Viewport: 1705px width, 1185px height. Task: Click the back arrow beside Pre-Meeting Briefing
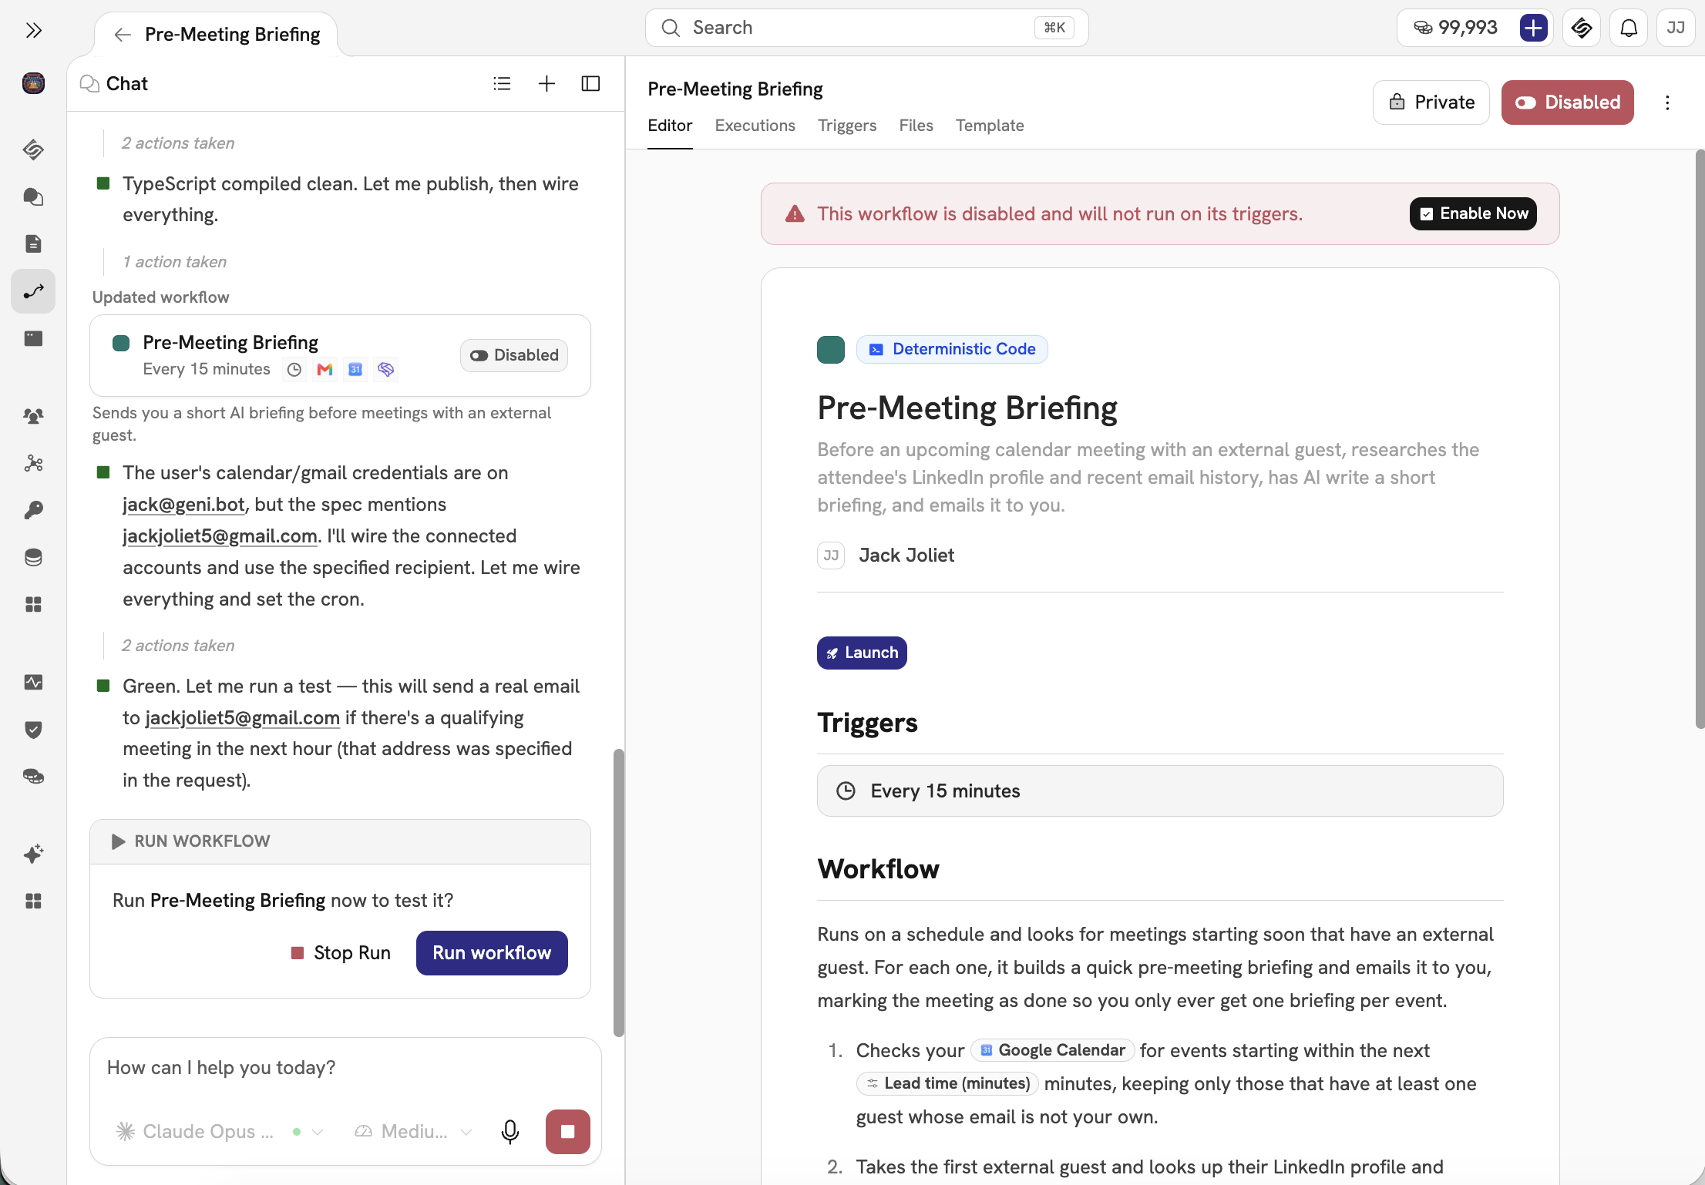click(122, 35)
